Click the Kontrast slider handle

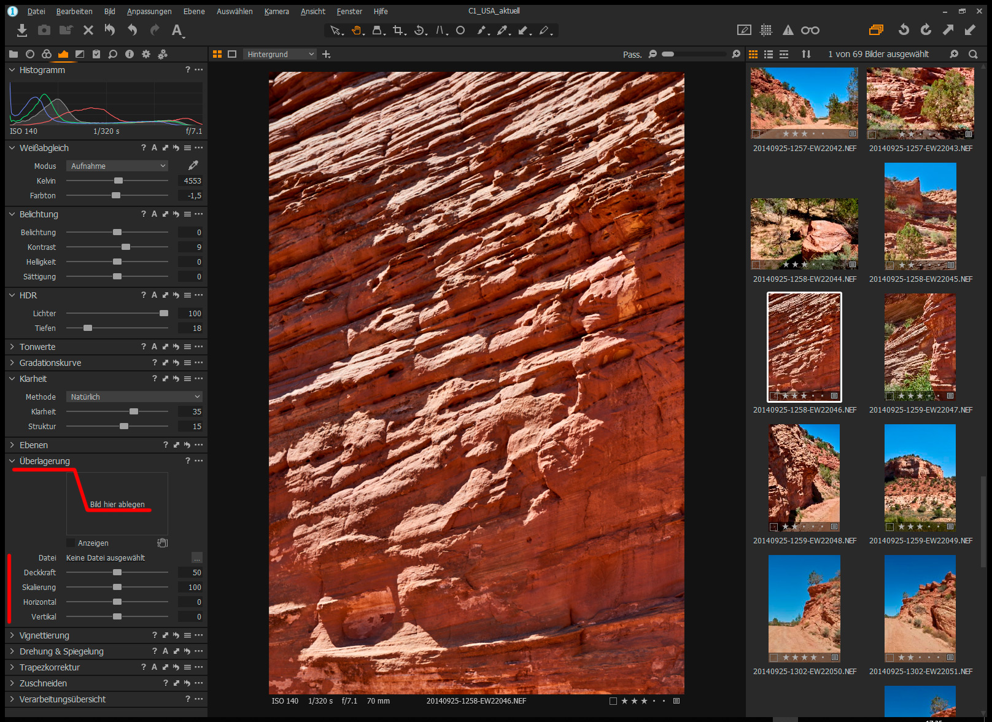click(126, 247)
